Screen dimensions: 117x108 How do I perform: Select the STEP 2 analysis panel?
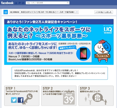[x=59, y=96]
